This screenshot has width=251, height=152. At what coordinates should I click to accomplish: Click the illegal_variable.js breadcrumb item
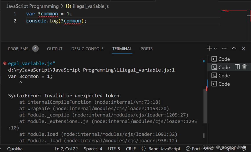(91, 6)
